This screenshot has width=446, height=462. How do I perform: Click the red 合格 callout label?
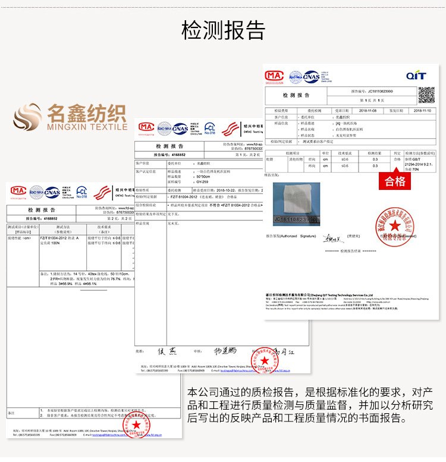[x=395, y=181]
